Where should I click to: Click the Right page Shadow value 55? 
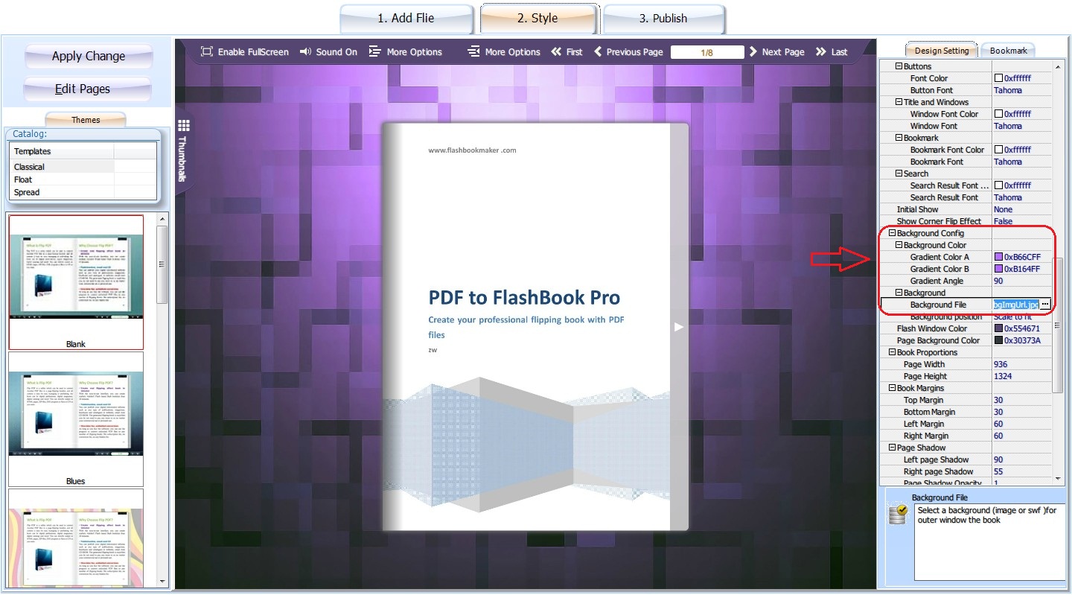(998, 471)
